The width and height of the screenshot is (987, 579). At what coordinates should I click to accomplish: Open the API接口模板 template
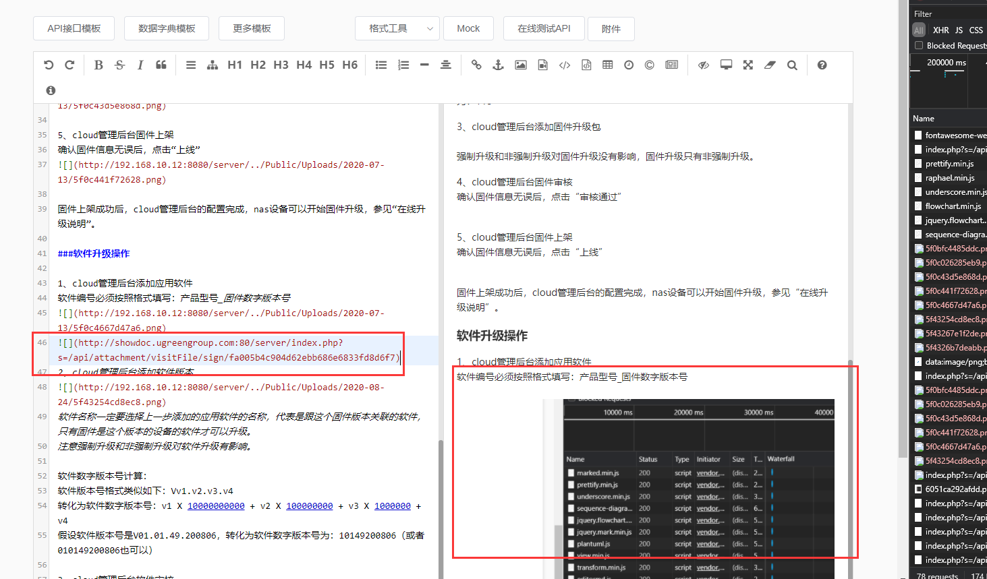74,28
